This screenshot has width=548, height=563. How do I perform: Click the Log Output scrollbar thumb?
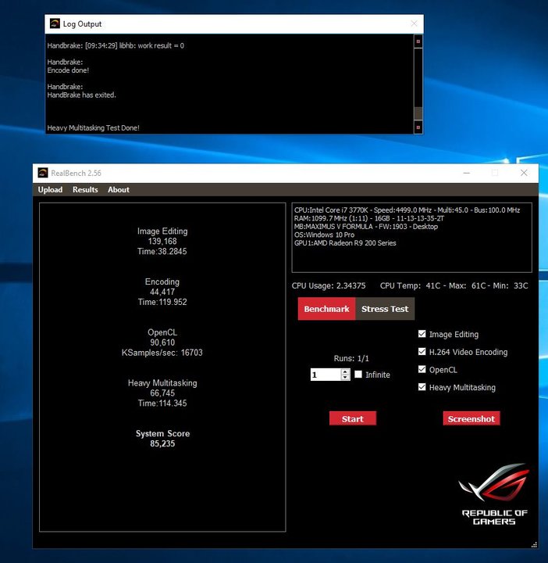point(418,113)
